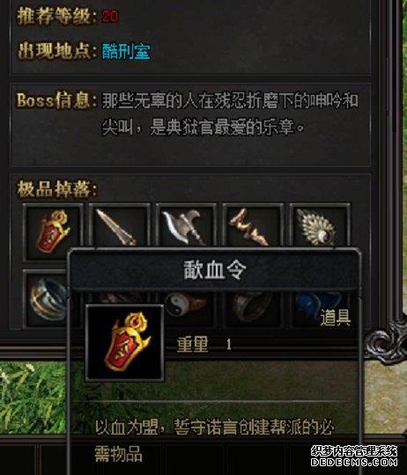Click the red recommended level 20 value
This screenshot has height=475, width=407.
tap(110, 16)
